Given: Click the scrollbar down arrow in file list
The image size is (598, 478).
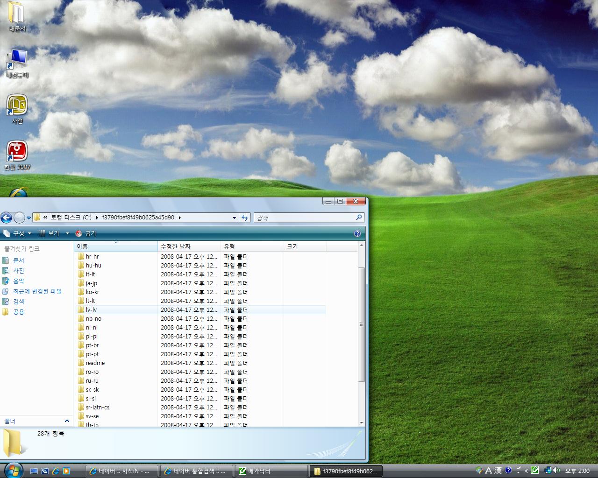Looking at the screenshot, I should 361,423.
